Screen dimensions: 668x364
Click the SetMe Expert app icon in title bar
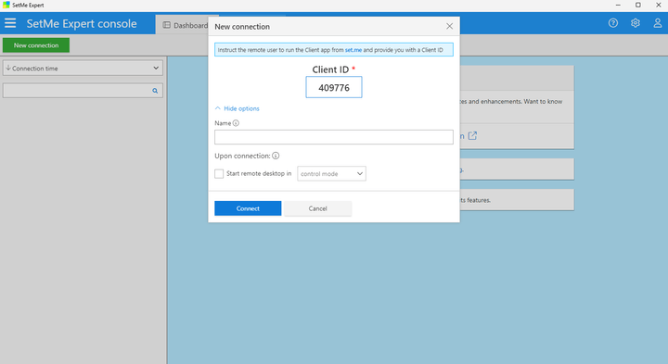[x=6, y=5]
